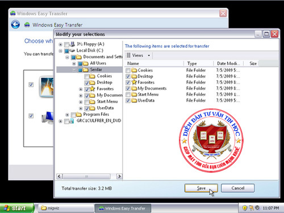284x213 pixels.
Task: Check the Start Menu checkbox in file list
Action: [128, 94]
